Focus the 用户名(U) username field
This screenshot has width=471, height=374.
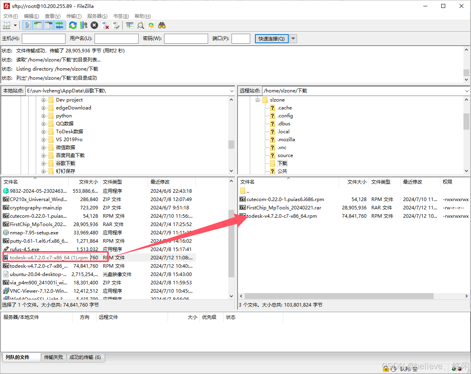coord(116,39)
